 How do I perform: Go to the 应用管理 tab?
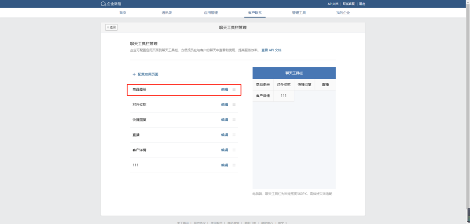tap(211, 13)
